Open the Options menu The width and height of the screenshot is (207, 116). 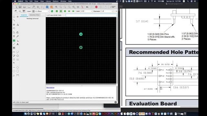coord(55,1)
